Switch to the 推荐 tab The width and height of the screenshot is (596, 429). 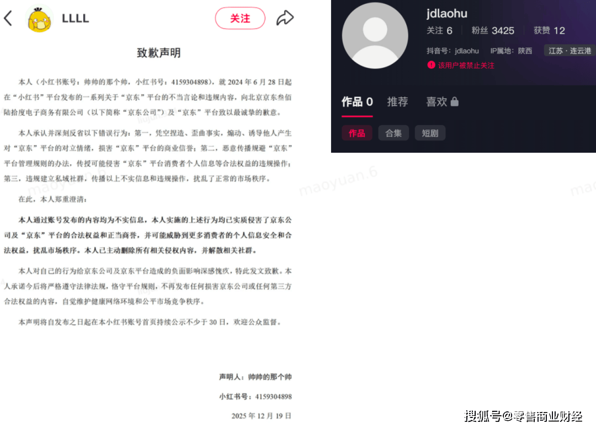click(397, 102)
